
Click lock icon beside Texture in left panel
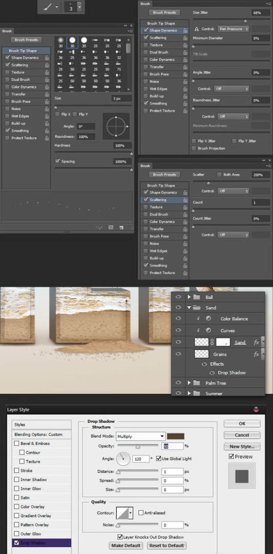47,73
